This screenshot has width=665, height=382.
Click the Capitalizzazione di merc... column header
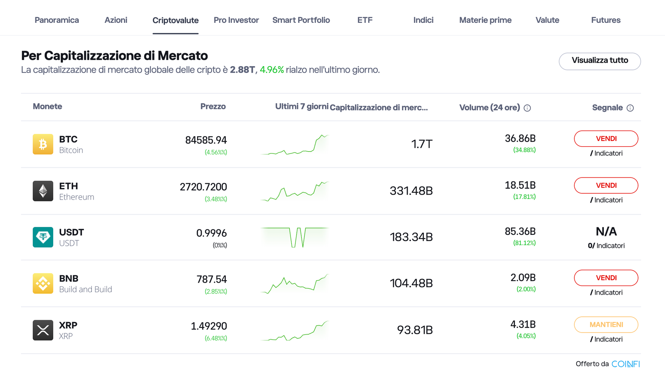379,108
